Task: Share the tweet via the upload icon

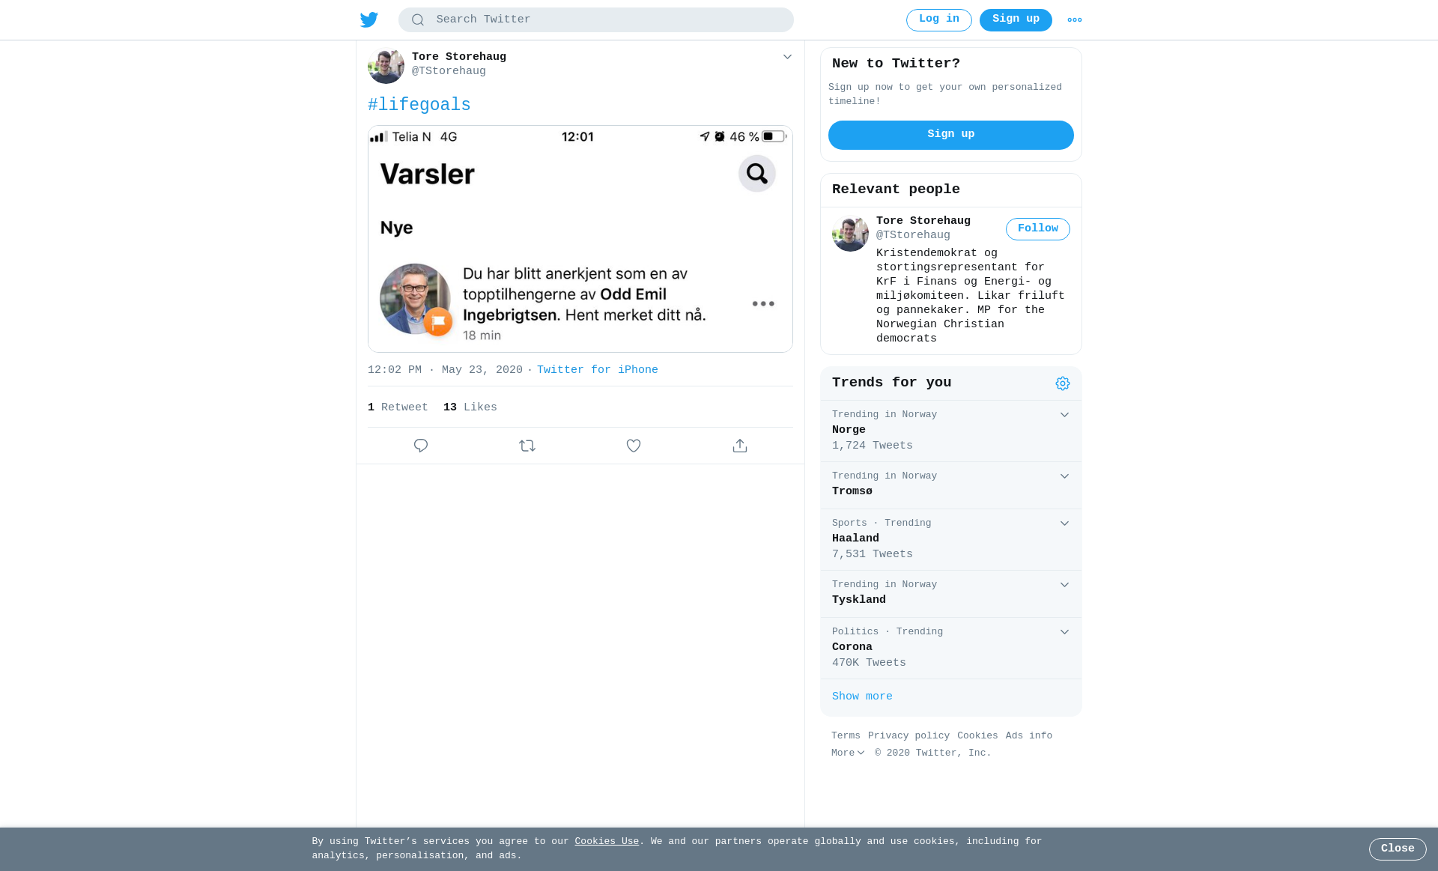Action: pyautogui.click(x=740, y=446)
